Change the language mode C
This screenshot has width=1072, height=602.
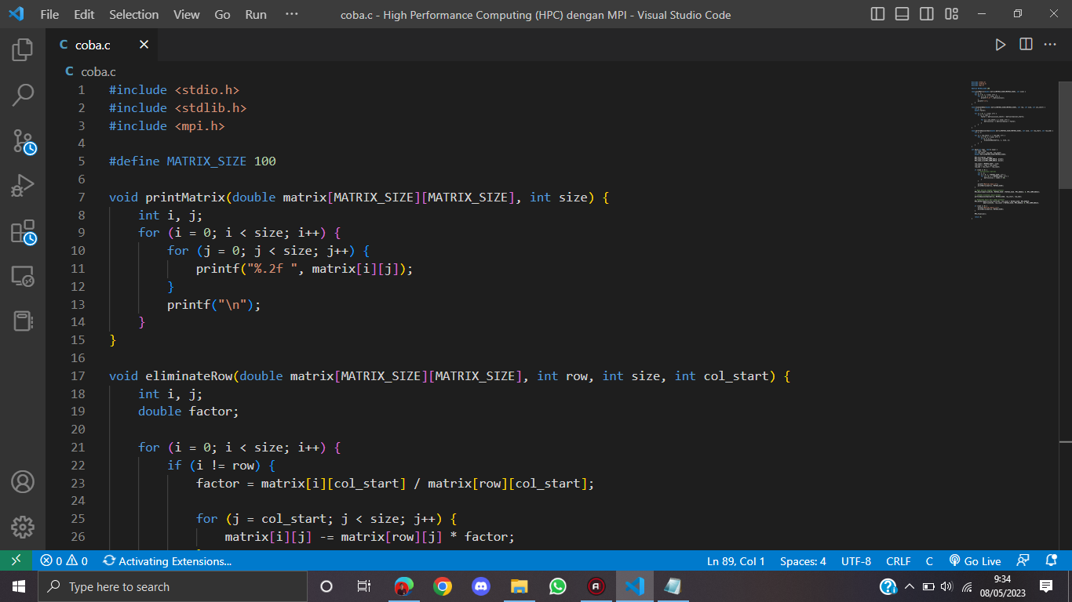[x=929, y=561]
